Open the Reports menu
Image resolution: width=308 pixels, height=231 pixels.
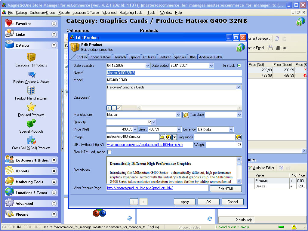click(64, 13)
